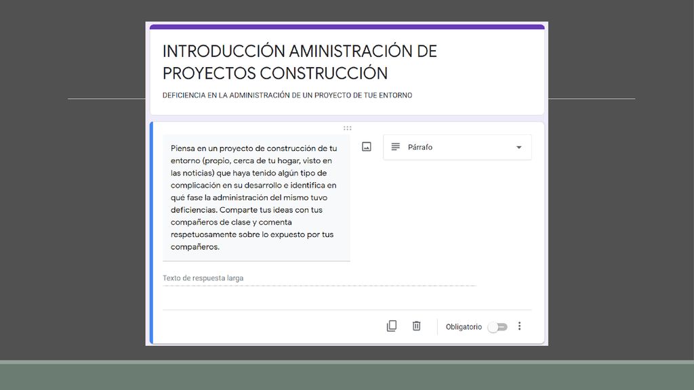Delete the question with trash icon
694x390 pixels.
417,326
